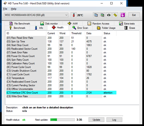This screenshot has width=144, height=126.
Task: Click the Next update progress bar
Action: (x=62, y=120)
